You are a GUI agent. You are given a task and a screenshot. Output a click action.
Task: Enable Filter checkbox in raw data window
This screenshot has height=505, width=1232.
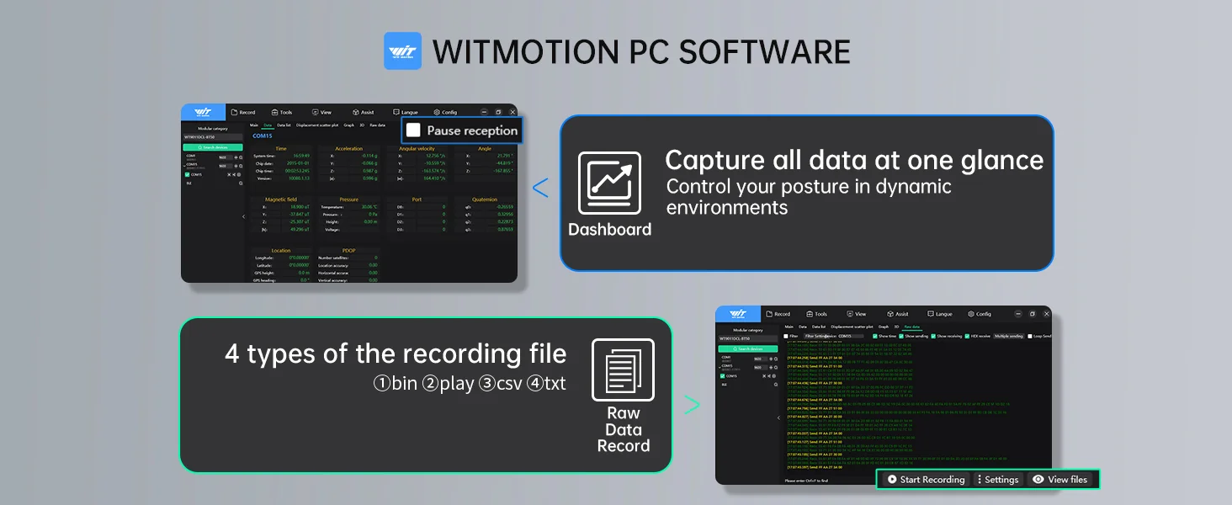pos(786,336)
